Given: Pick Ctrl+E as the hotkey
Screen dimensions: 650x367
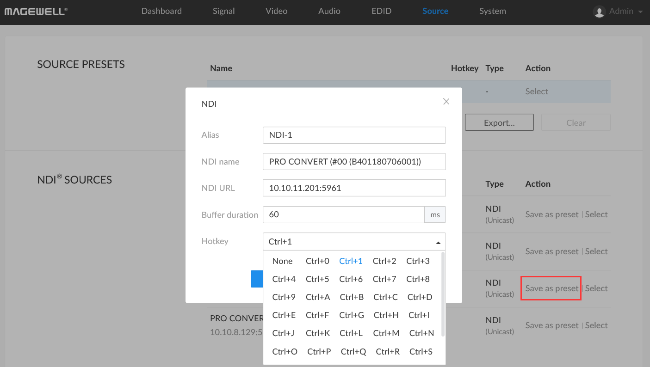Looking at the screenshot, I should [x=284, y=315].
